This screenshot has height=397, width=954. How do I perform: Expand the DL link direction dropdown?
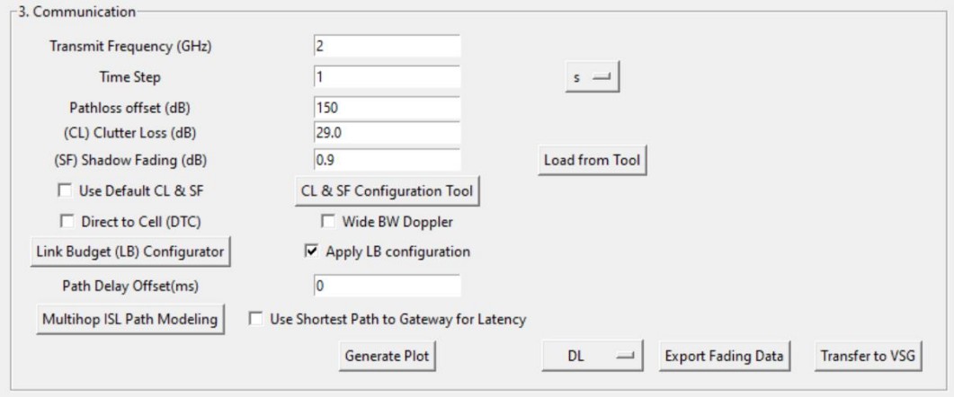point(592,356)
